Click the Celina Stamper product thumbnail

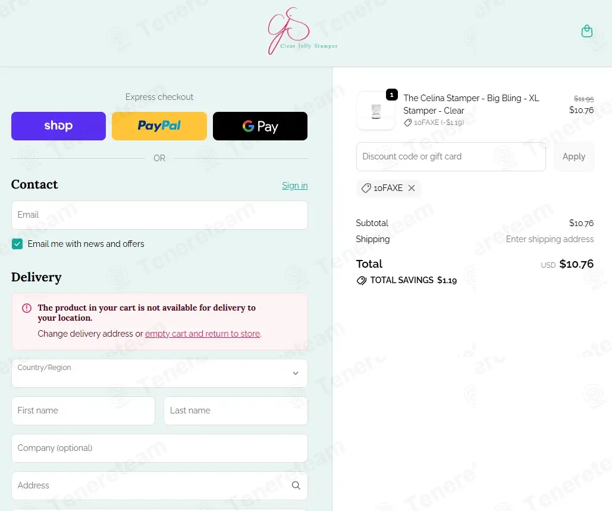(376, 111)
